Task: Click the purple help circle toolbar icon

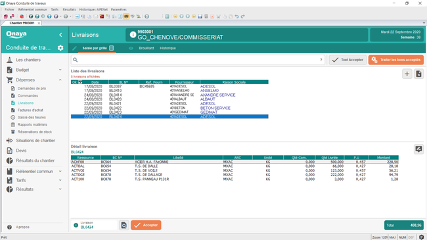Action: coord(56,16)
